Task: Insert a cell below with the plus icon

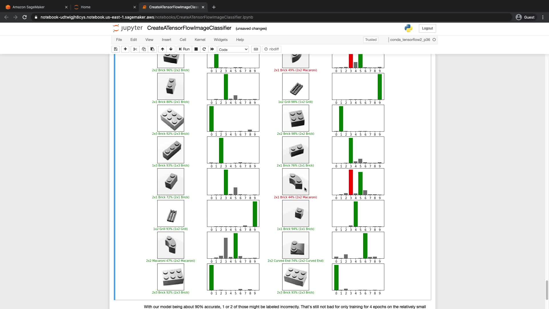Action: tap(125, 49)
